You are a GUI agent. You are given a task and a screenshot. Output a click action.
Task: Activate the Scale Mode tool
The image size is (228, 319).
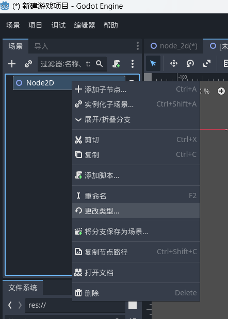point(207,63)
